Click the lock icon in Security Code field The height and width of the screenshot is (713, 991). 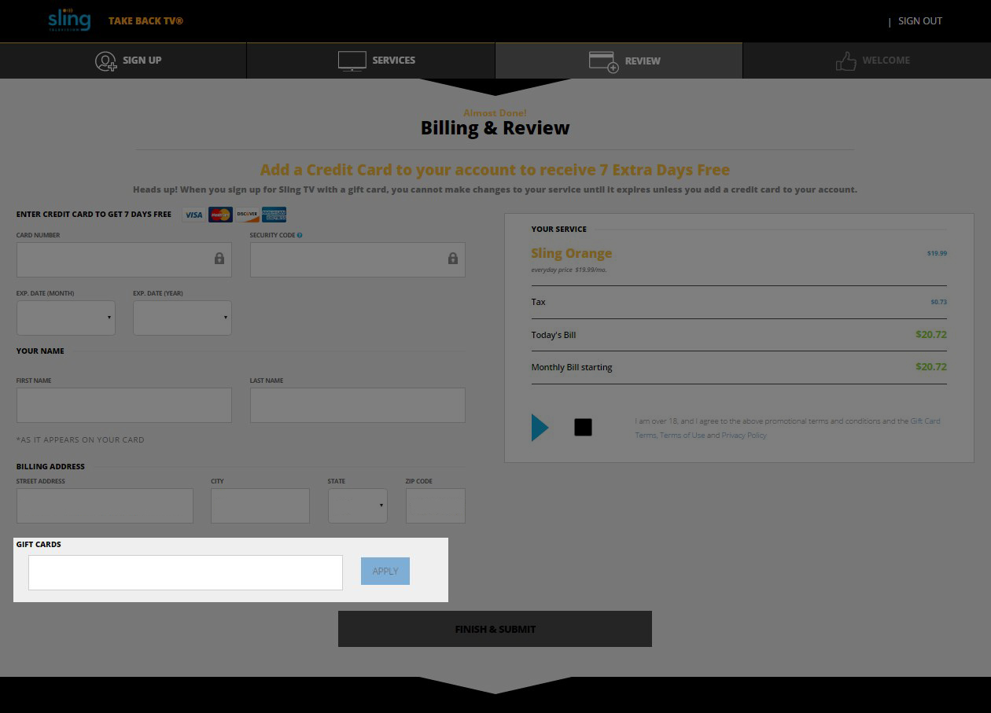(453, 259)
